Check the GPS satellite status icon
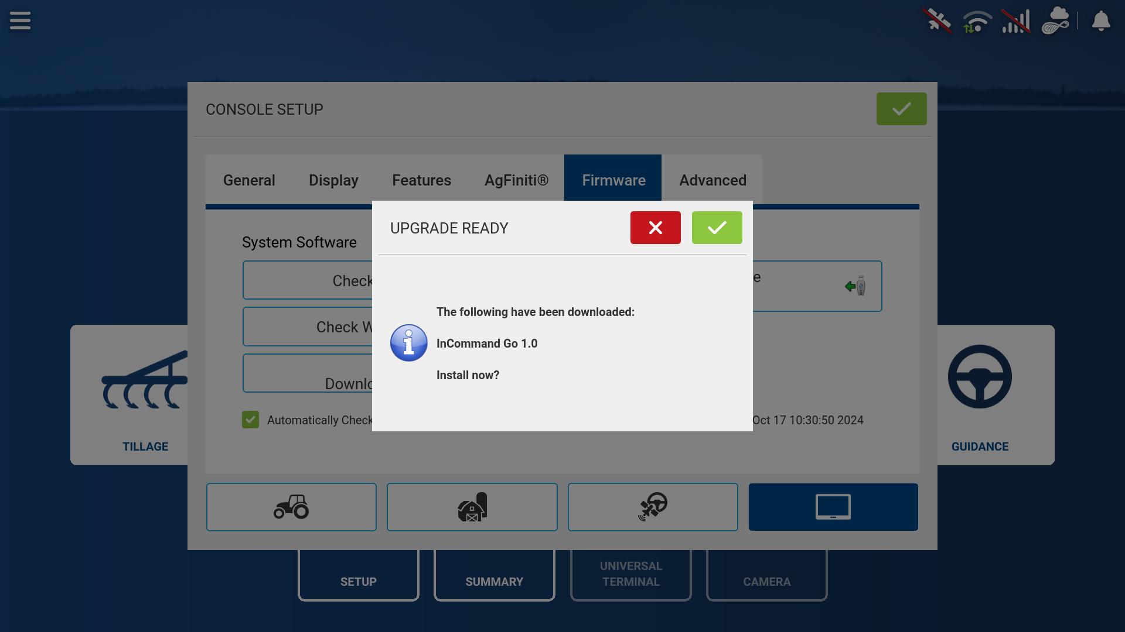Screen dimensions: 1125x632 [x=938, y=21]
